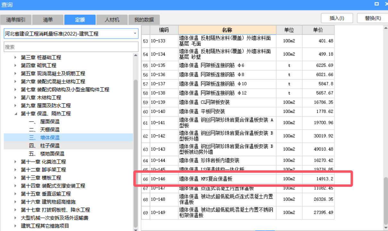Click the 编码 column header
This screenshot has width=388, height=231.
click(164, 30)
